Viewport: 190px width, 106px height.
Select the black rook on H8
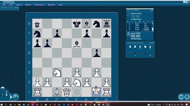coord(107,24)
